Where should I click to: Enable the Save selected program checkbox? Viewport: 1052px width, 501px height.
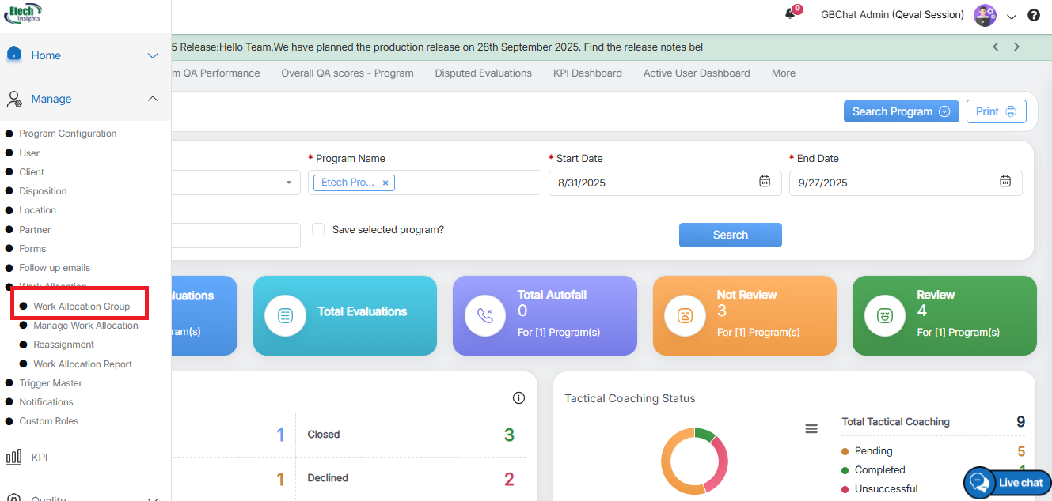pyautogui.click(x=318, y=229)
